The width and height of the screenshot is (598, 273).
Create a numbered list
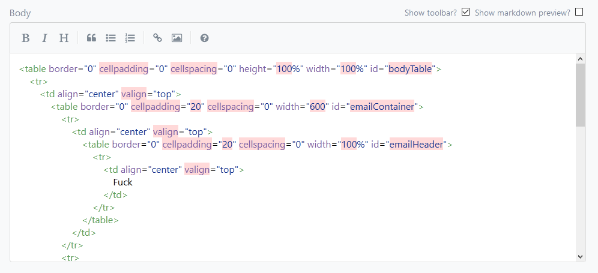[130, 38]
